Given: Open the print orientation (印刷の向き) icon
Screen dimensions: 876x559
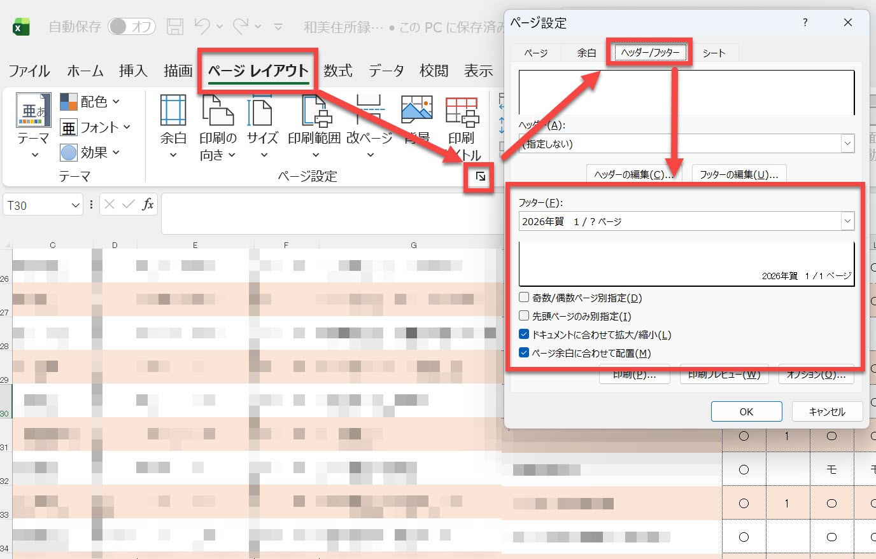Looking at the screenshot, I should tap(218, 111).
